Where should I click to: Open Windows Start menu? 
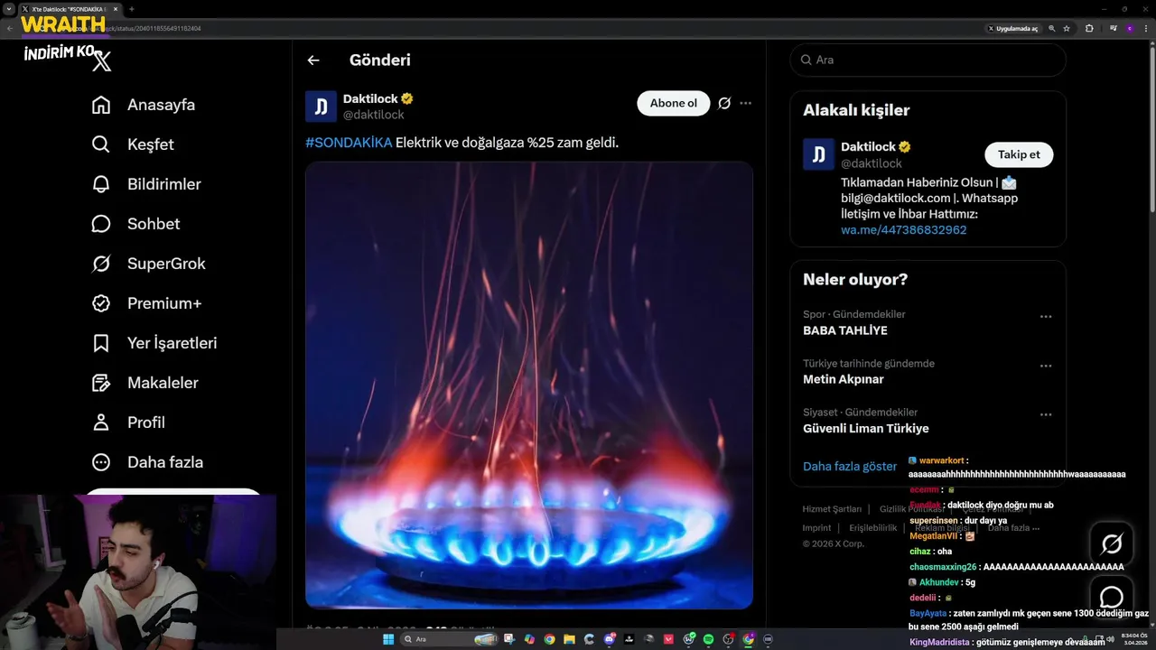click(388, 639)
